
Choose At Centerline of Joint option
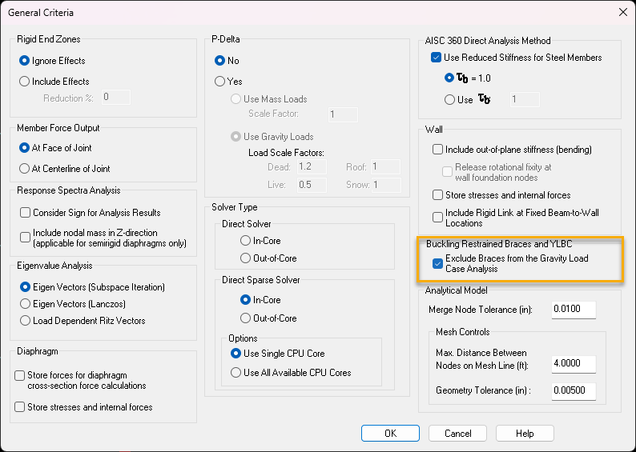tap(25, 169)
